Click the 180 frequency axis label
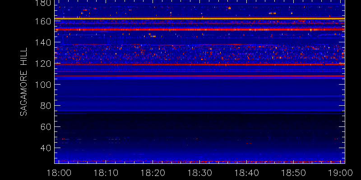Viewport: 361px width, 180px height. (x=42, y=3)
